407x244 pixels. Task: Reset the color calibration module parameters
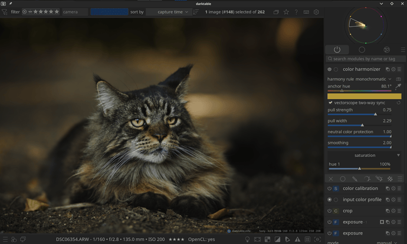coord(393,189)
